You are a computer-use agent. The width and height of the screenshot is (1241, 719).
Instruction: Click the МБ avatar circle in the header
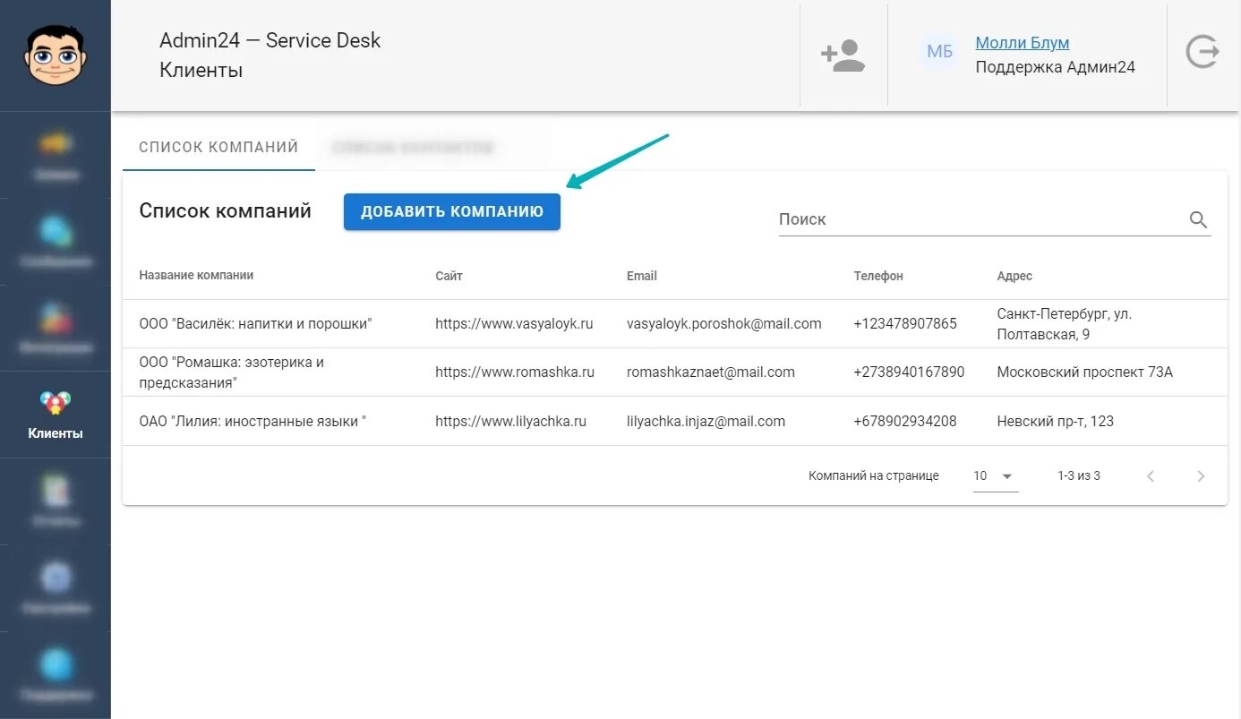click(938, 52)
